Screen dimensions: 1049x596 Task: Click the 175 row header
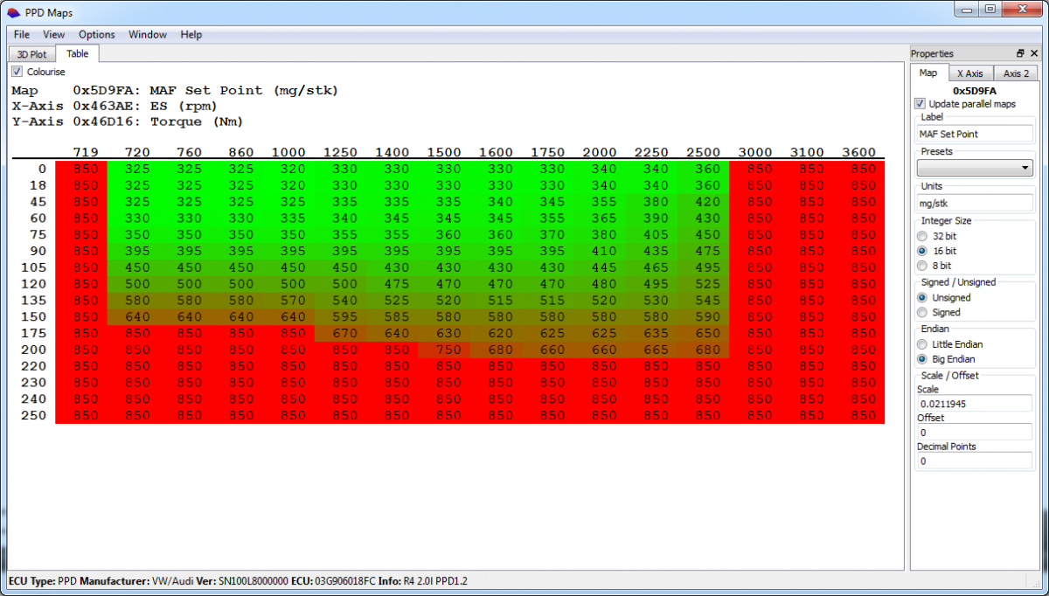point(33,333)
